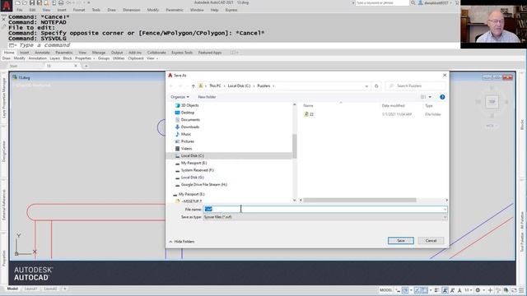The height and width of the screenshot is (296, 527).
Task: Open the view options dropdown in Save As dialog
Action: point(430,97)
